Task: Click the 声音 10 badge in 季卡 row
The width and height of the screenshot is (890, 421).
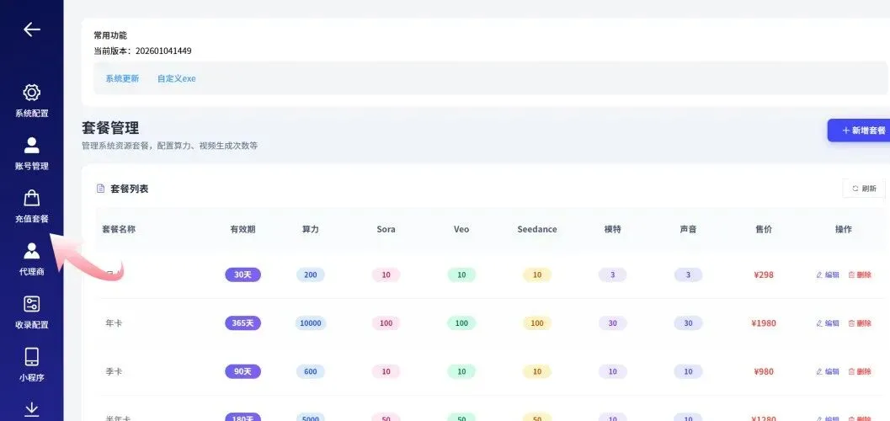Action: pyautogui.click(x=688, y=371)
